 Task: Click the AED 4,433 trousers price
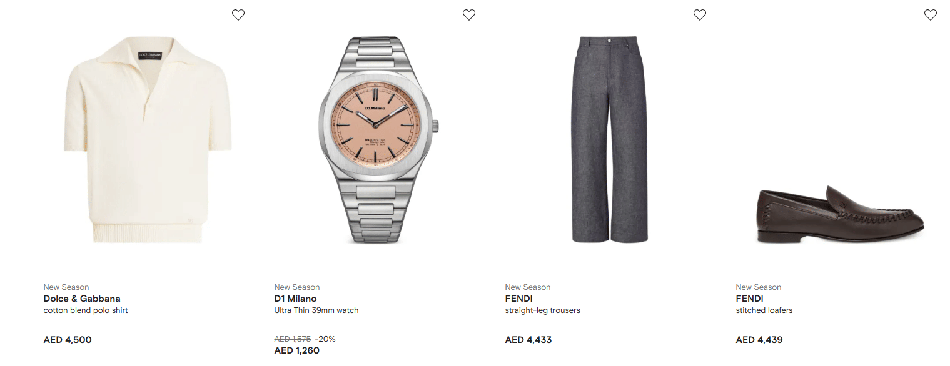pyautogui.click(x=528, y=340)
